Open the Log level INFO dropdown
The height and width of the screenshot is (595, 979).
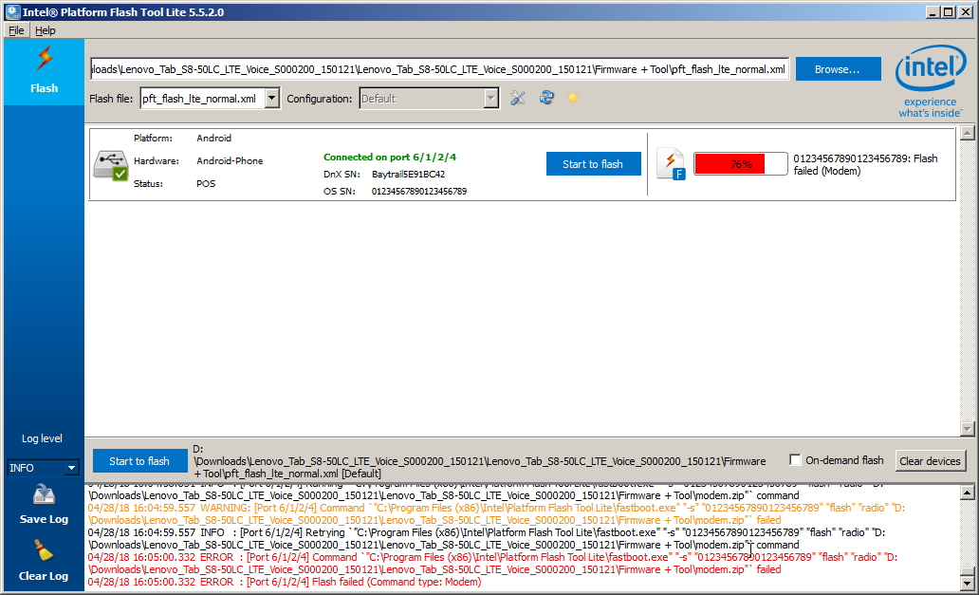71,468
